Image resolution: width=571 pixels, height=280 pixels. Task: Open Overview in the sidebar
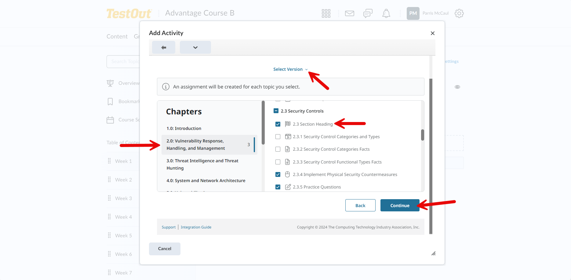point(129,83)
